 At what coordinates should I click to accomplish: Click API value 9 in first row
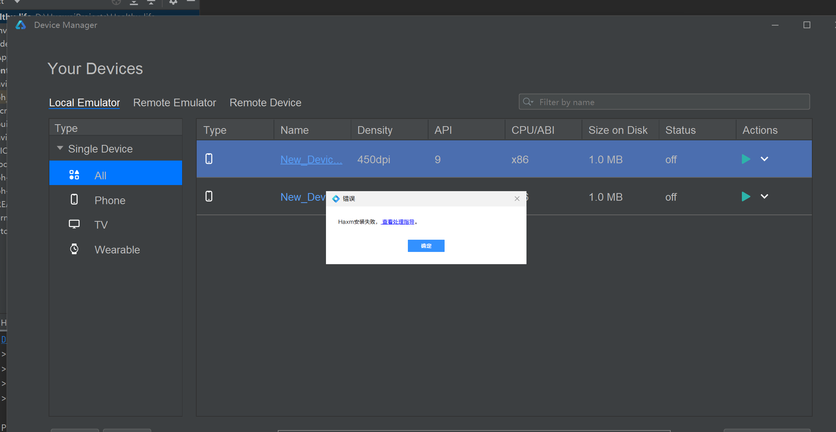pos(438,159)
